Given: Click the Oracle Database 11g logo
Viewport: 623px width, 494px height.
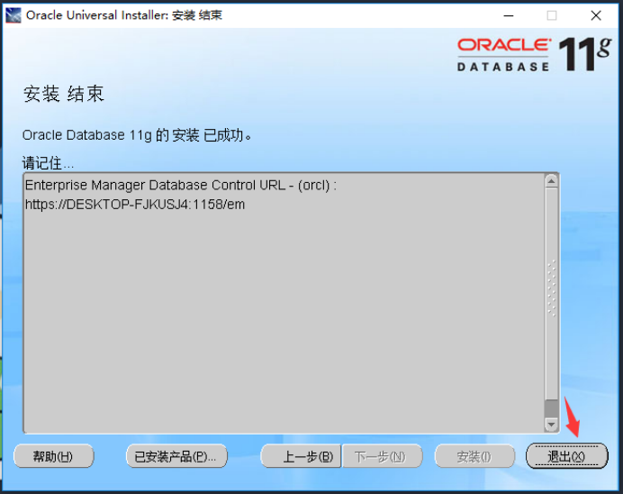Looking at the screenshot, I should pos(534,54).
